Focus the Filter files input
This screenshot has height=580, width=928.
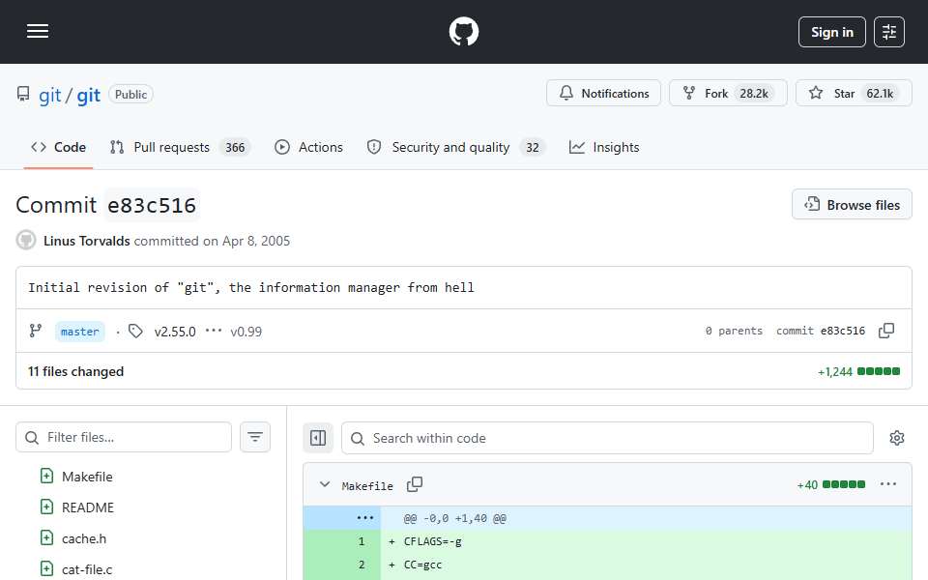[x=124, y=437]
